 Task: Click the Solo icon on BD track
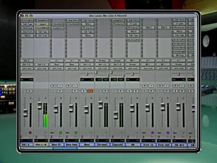pyautogui.click(x=130, y=91)
